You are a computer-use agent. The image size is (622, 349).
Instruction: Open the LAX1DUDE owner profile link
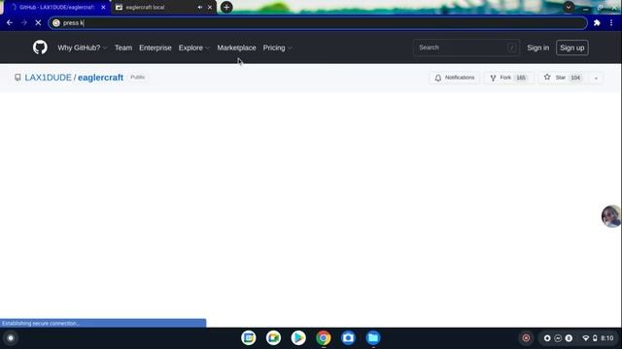48,78
